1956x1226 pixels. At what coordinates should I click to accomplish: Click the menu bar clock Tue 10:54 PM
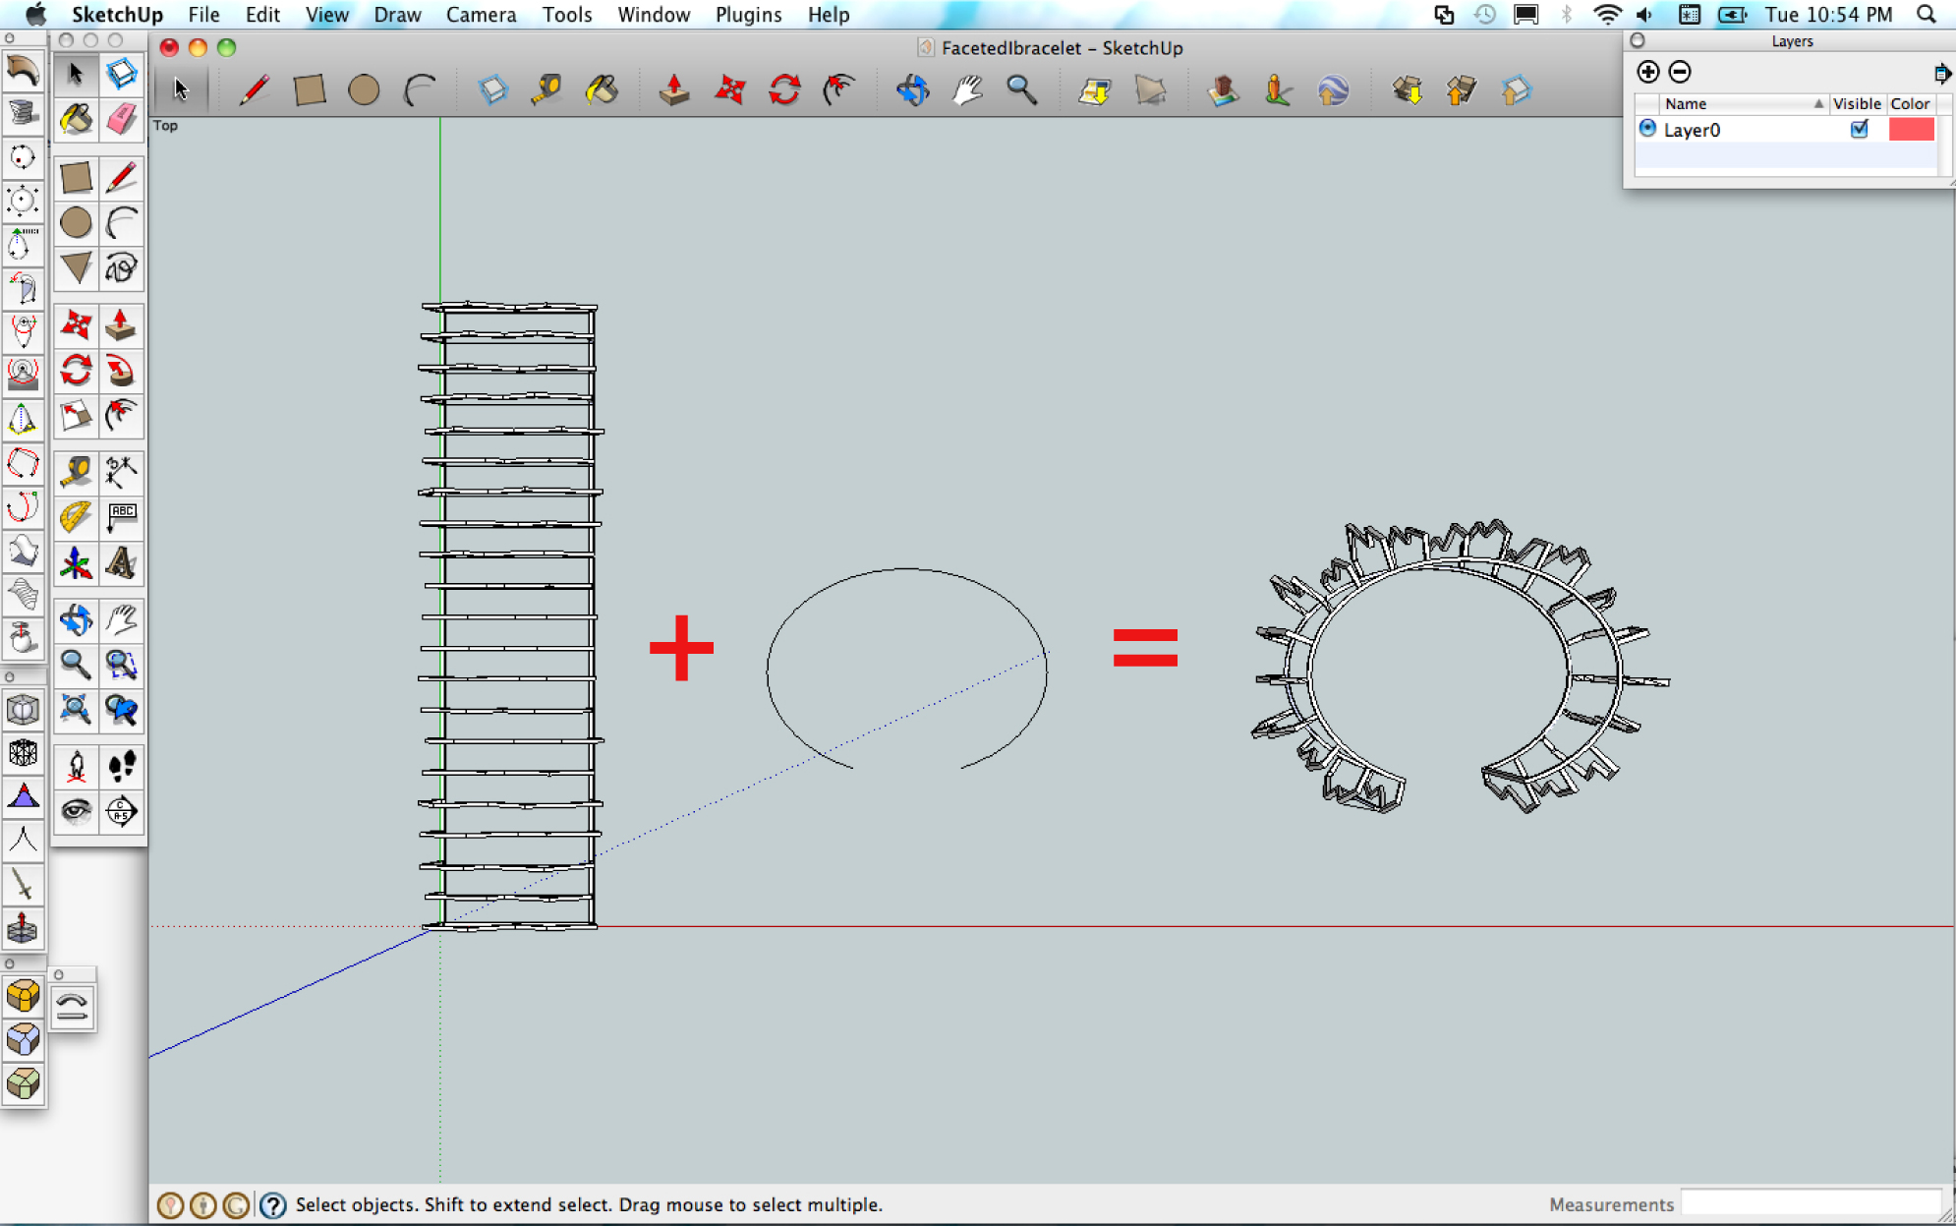(1828, 15)
